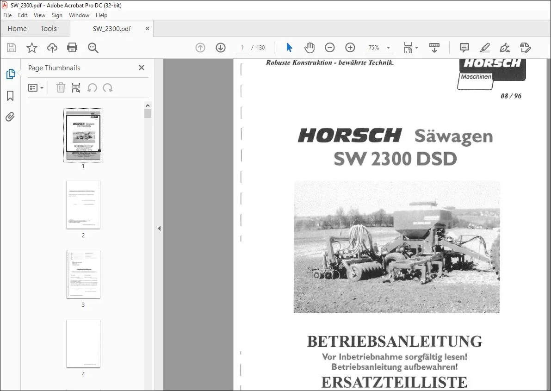
Task: Print the document
Action: [x=72, y=48]
